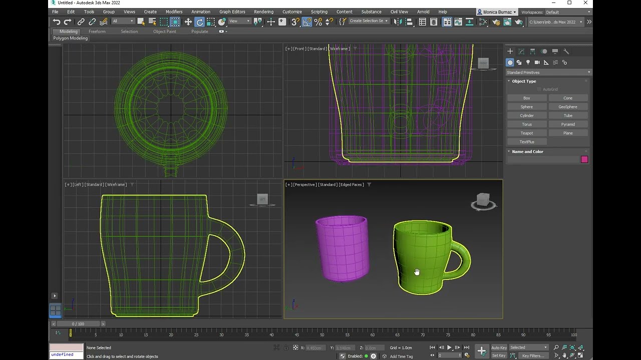Viewport: 641px width, 360px height.
Task: Open the Rendered Frame Window icon
Action: [x=507, y=21]
